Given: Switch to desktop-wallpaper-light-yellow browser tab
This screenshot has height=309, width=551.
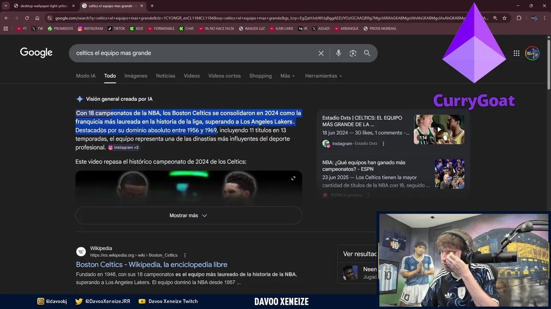Looking at the screenshot, I should 44,6.
